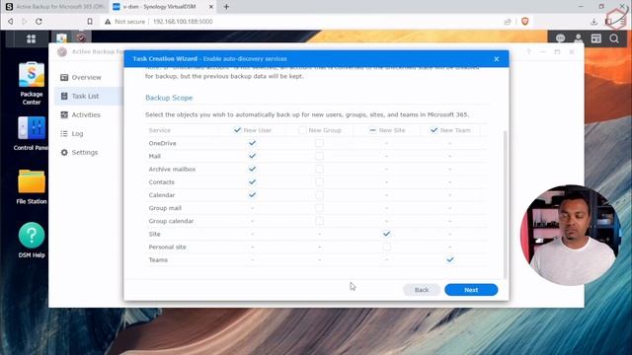
Task: Click the browser address bar URL
Action: pos(183,22)
